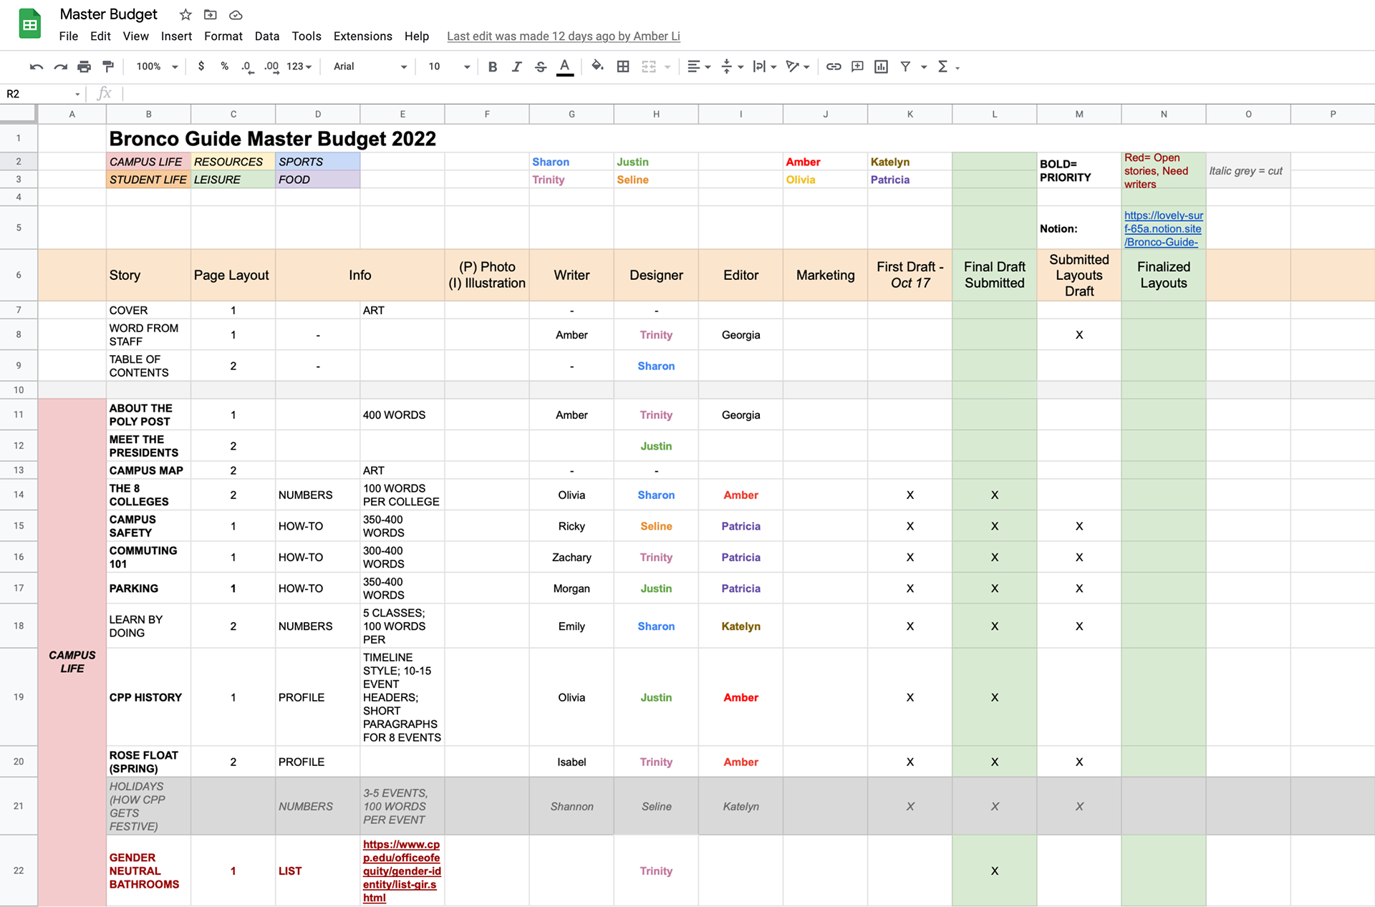Open the Google Sheets home icon
The image size is (1375, 907).
29,24
